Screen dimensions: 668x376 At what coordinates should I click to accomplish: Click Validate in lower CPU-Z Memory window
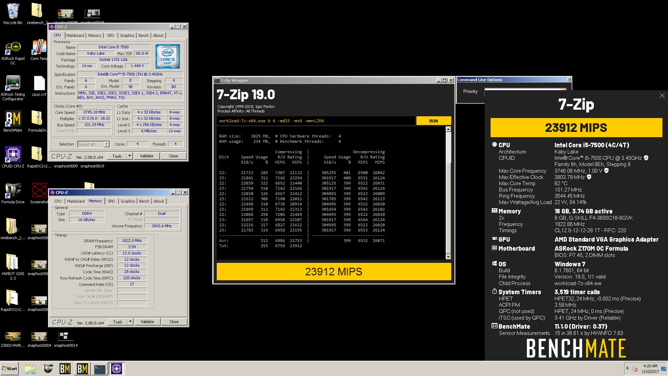tap(147, 322)
